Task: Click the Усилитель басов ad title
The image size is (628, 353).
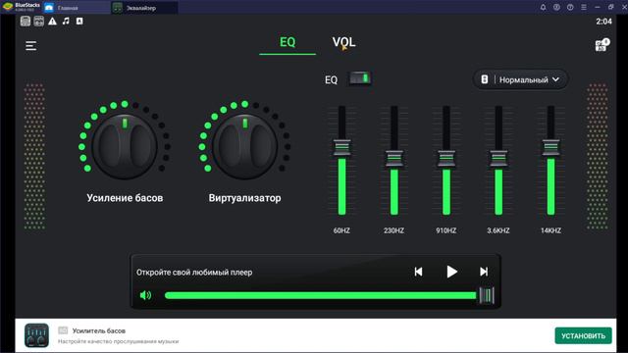Action: [x=99, y=330]
